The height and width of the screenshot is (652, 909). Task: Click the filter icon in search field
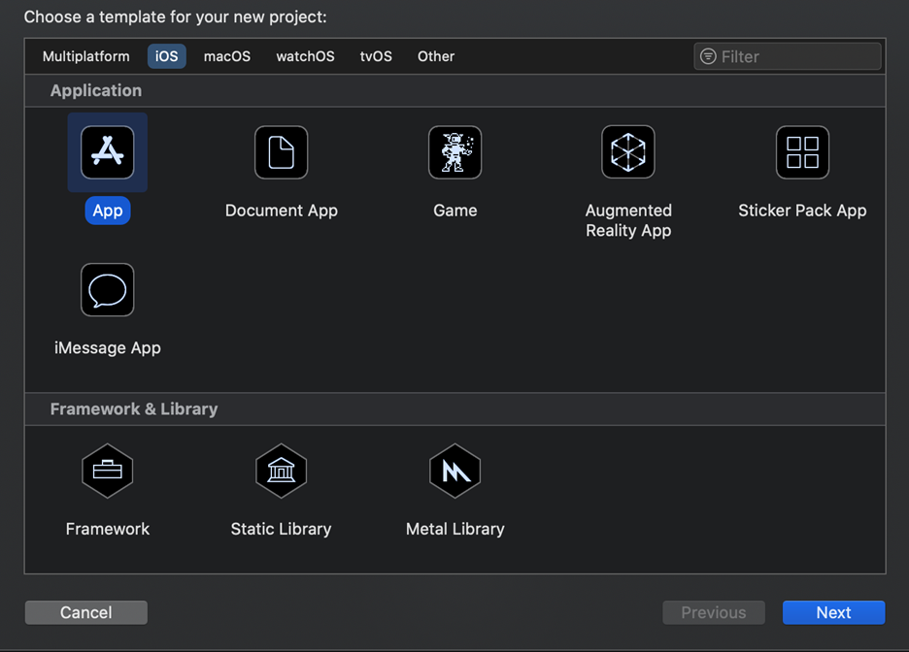(708, 56)
